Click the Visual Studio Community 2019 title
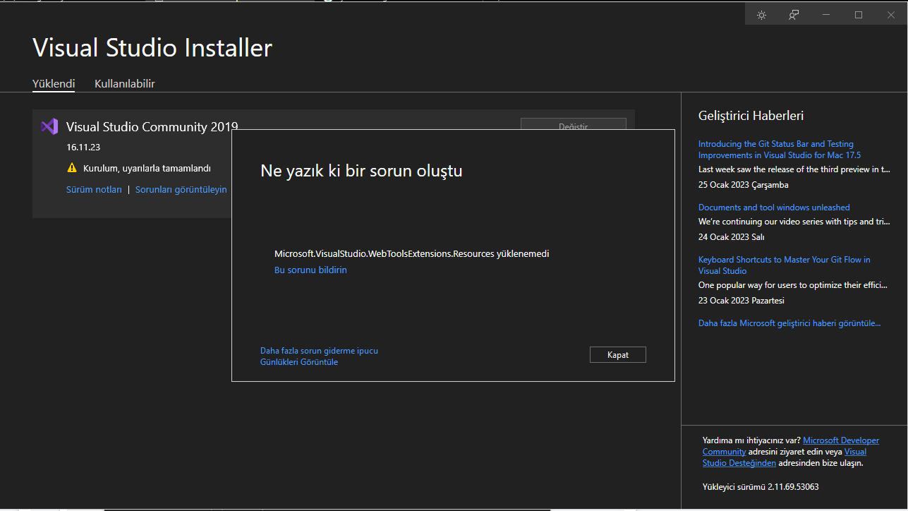The image size is (908, 511). (152, 127)
